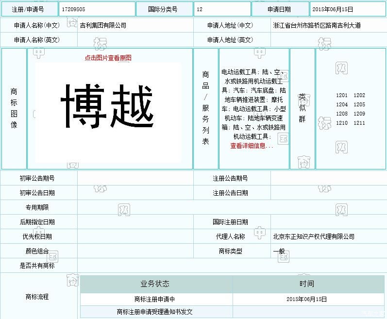
Task: Click the 博越 trademark image thumbnail
Action: point(108,113)
